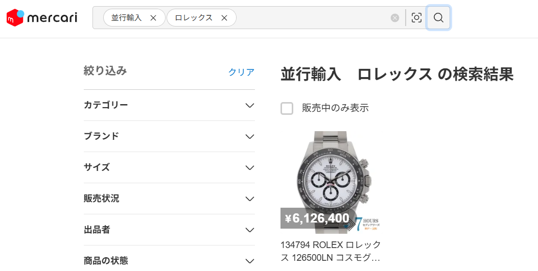Expand the カテゴリー filter

point(249,105)
